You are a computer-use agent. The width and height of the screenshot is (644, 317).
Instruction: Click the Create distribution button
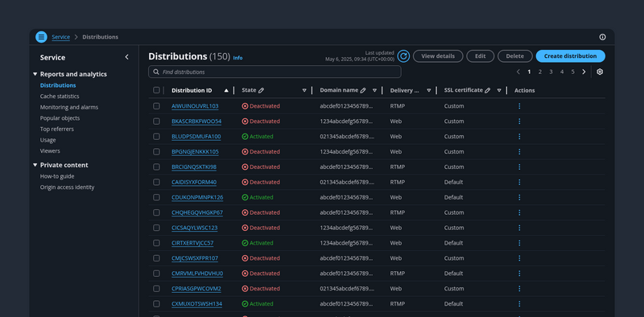[x=570, y=56]
